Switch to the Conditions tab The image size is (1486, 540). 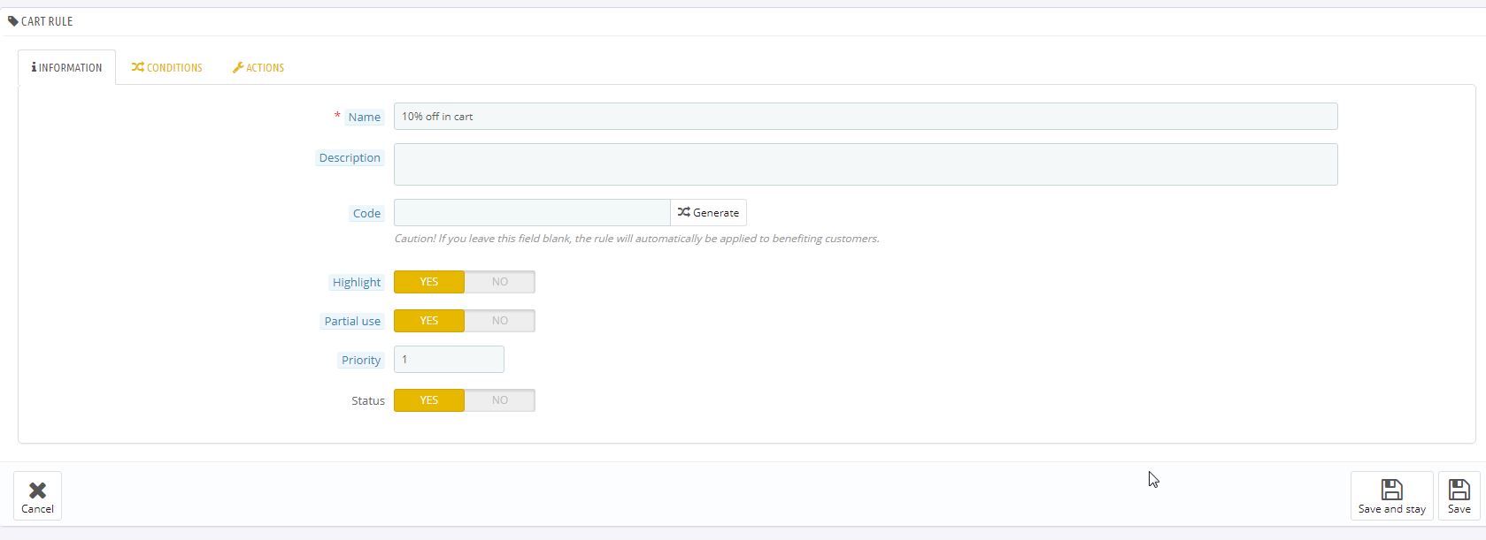pos(167,68)
